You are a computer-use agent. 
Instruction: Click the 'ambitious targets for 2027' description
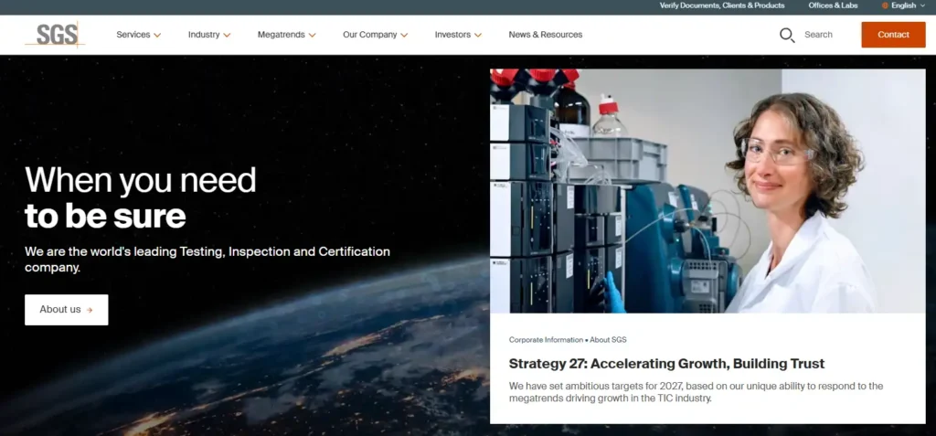click(696, 392)
